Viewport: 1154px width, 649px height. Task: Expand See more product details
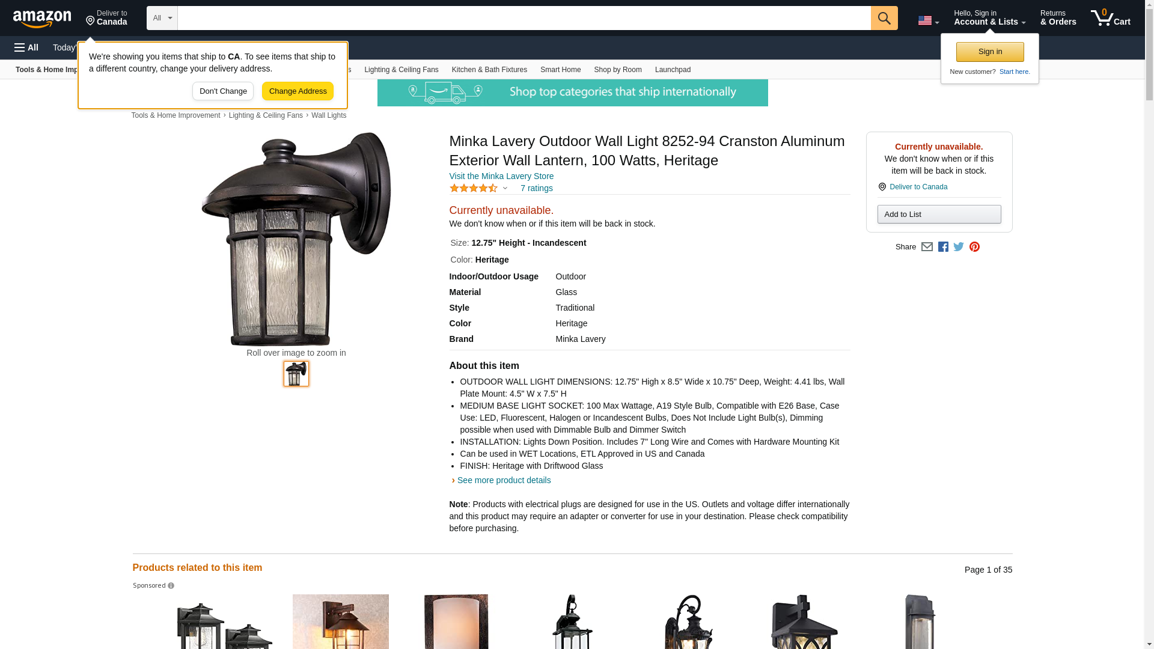(x=504, y=480)
